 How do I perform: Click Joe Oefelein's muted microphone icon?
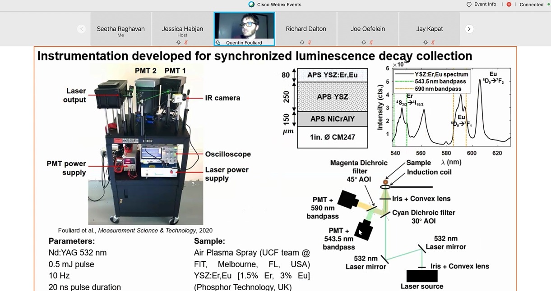(x=371, y=42)
